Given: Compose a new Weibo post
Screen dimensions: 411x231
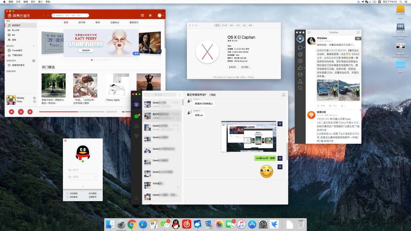Looking at the screenshot, I should pyautogui.click(x=358, y=32).
